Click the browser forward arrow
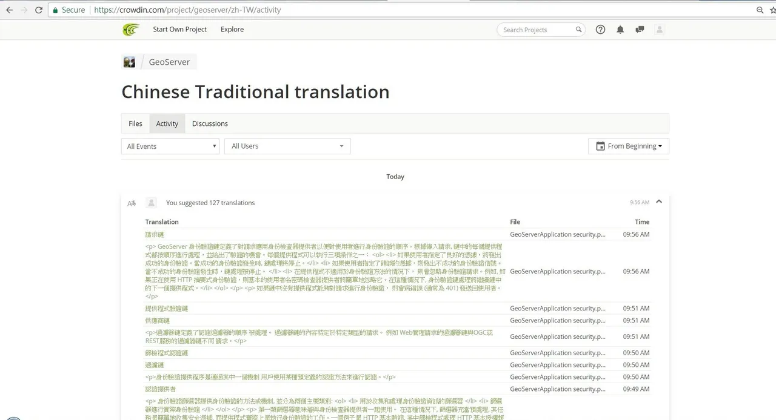 [24, 10]
